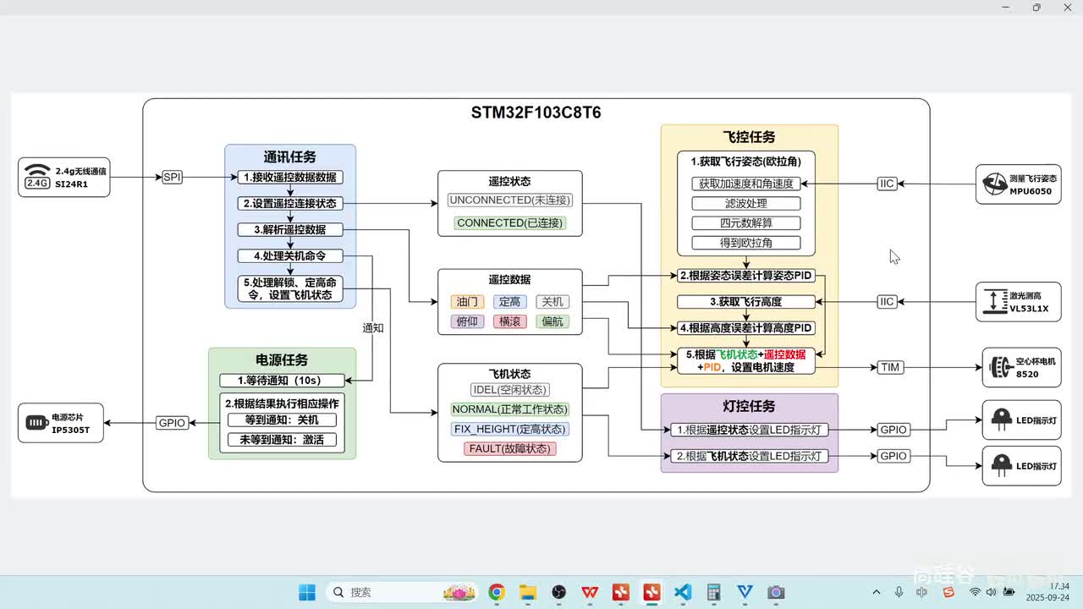Click the blue 定高 data box
Screen dimensions: 1083x609
click(x=510, y=301)
